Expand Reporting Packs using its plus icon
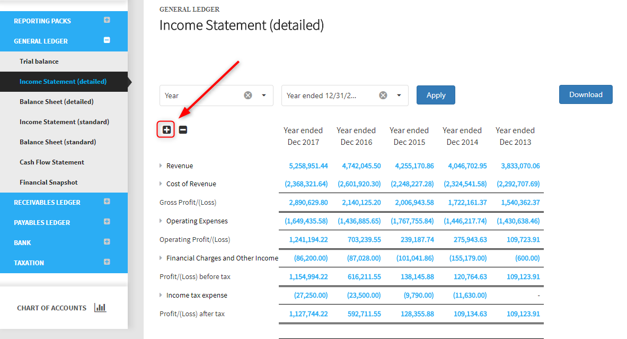The height and width of the screenshot is (339, 627). (107, 20)
